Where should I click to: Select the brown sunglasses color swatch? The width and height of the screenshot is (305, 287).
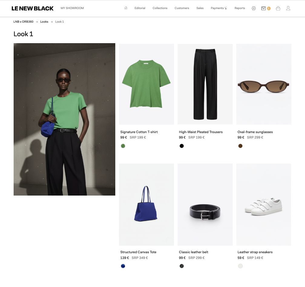coord(240,146)
